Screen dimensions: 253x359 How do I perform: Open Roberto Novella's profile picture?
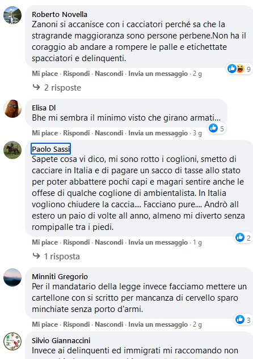[12, 15]
